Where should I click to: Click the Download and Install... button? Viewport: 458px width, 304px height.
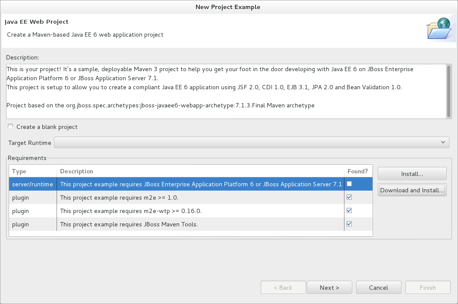(412, 190)
